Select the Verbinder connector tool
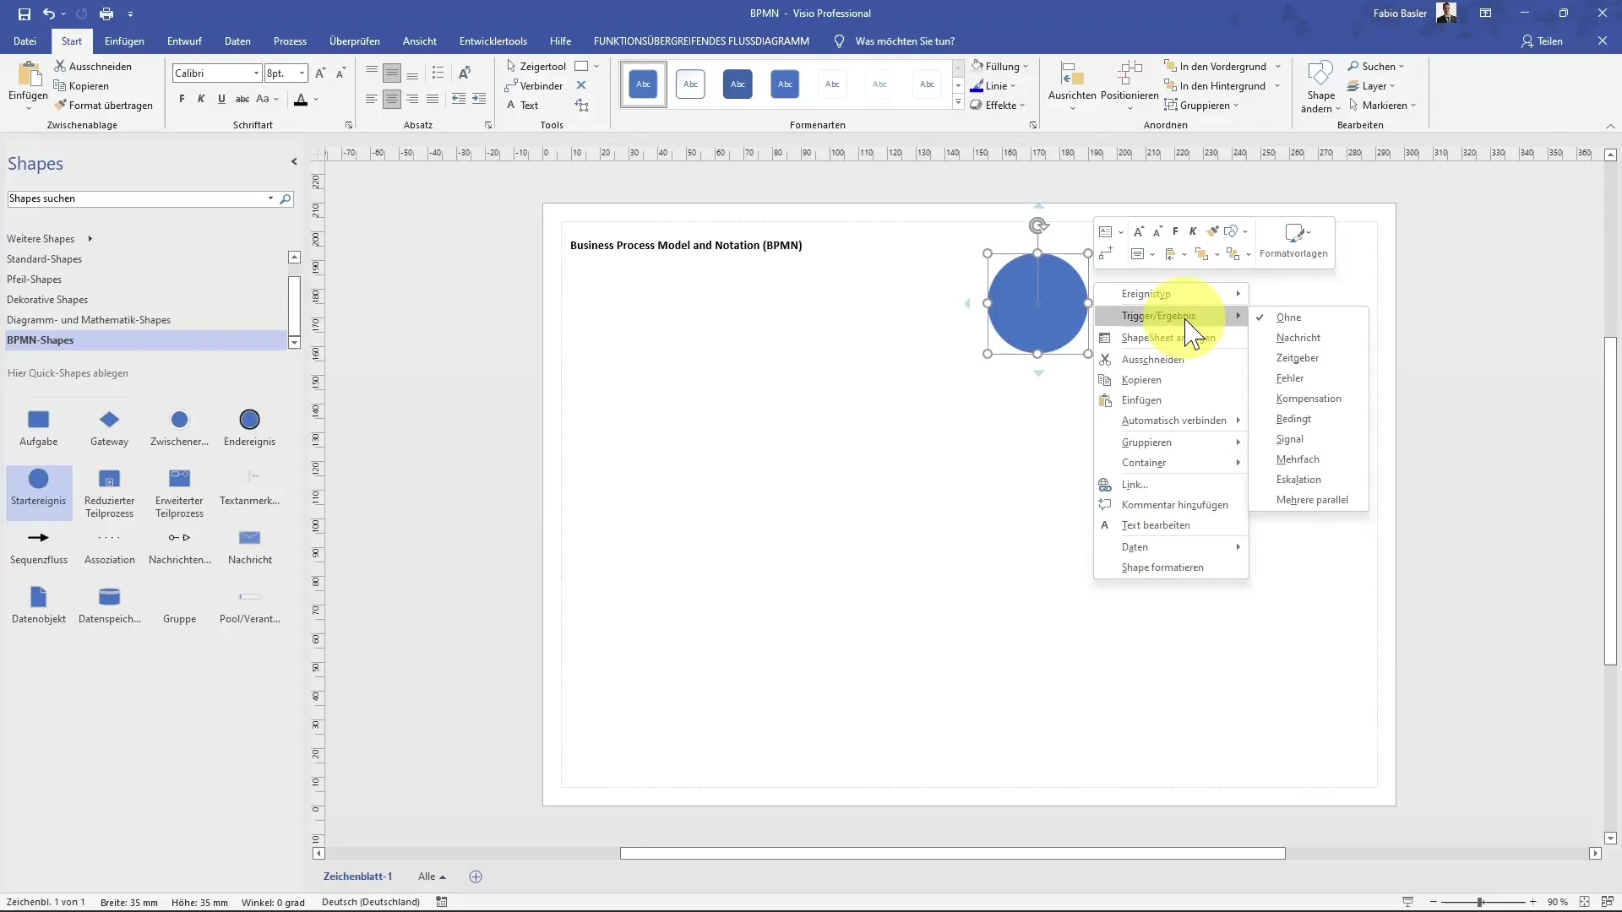The image size is (1622, 912). [533, 85]
